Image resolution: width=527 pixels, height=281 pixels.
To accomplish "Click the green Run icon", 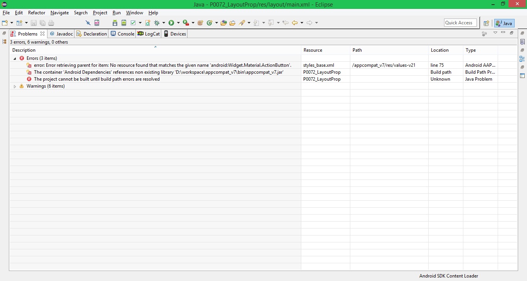I will point(171,23).
